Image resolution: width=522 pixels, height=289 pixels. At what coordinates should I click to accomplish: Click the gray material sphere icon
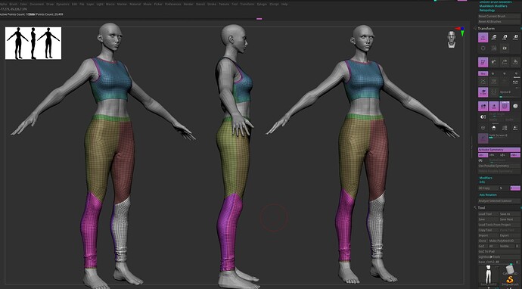pos(516,106)
